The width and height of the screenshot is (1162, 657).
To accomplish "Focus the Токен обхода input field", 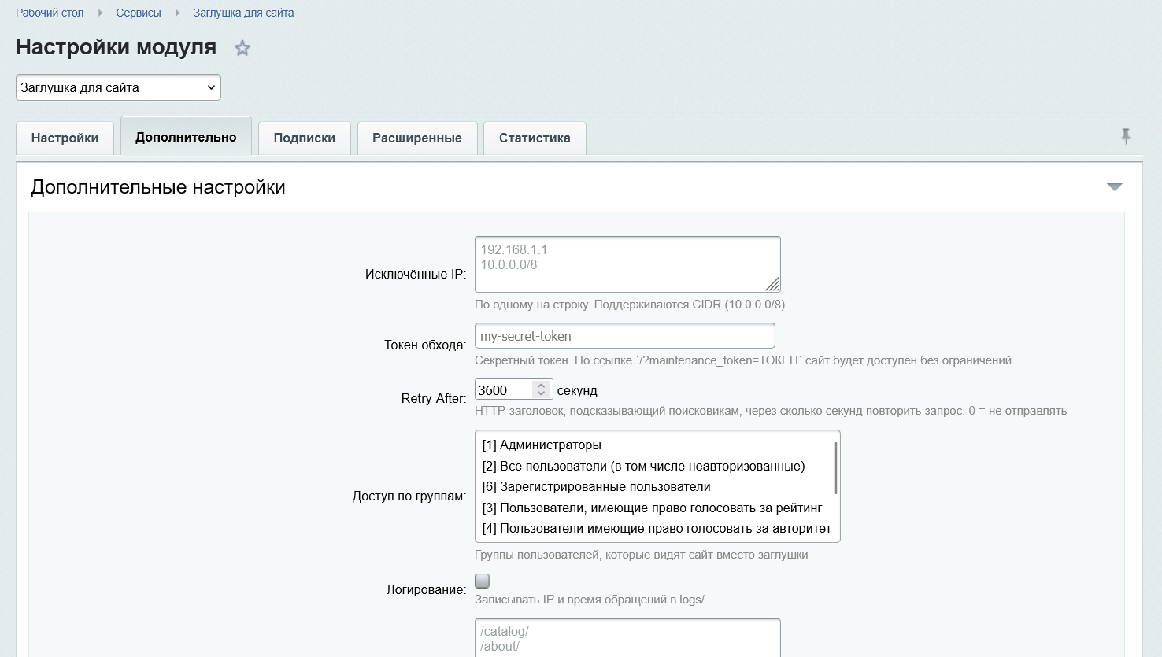I will point(625,336).
